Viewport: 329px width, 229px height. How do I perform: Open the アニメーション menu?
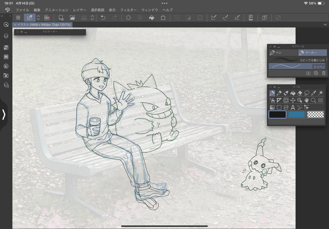click(x=57, y=10)
